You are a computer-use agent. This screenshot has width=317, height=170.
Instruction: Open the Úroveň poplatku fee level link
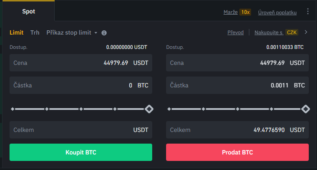click(x=277, y=12)
